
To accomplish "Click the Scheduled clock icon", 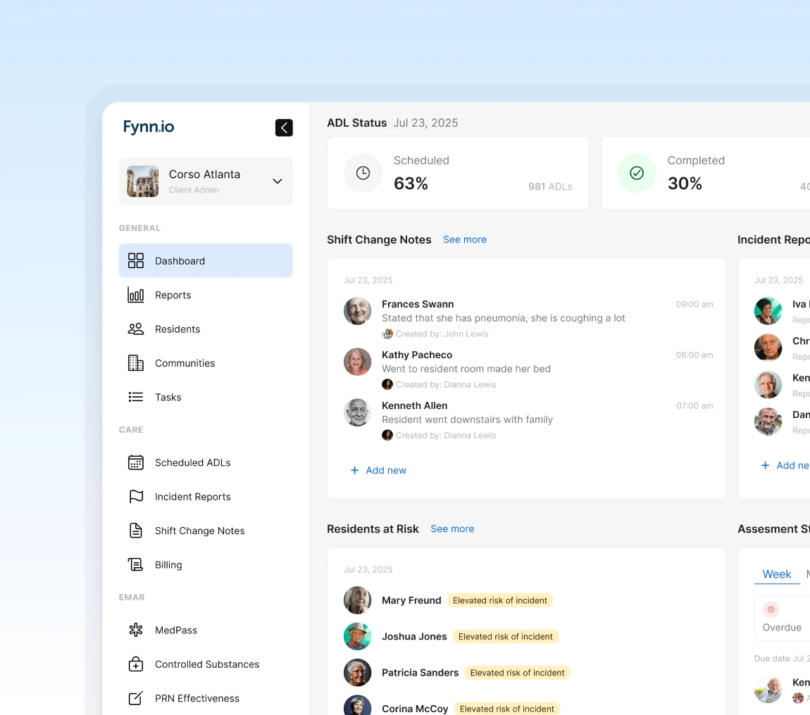I will tap(363, 173).
